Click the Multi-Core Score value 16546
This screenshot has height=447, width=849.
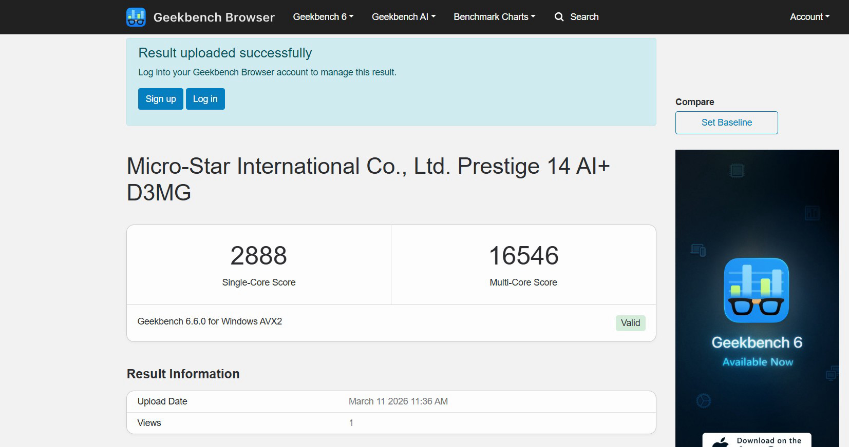coord(523,256)
